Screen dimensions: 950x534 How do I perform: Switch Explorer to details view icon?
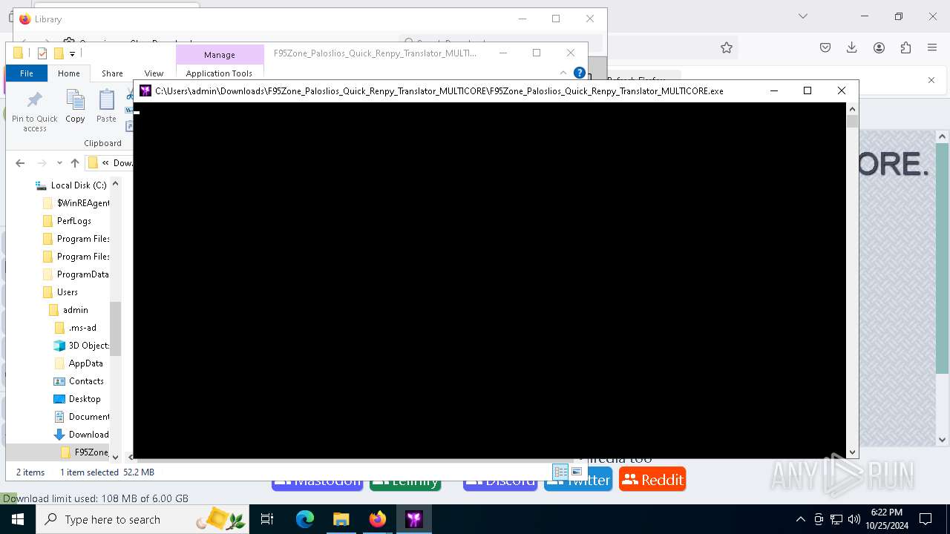tap(560, 472)
